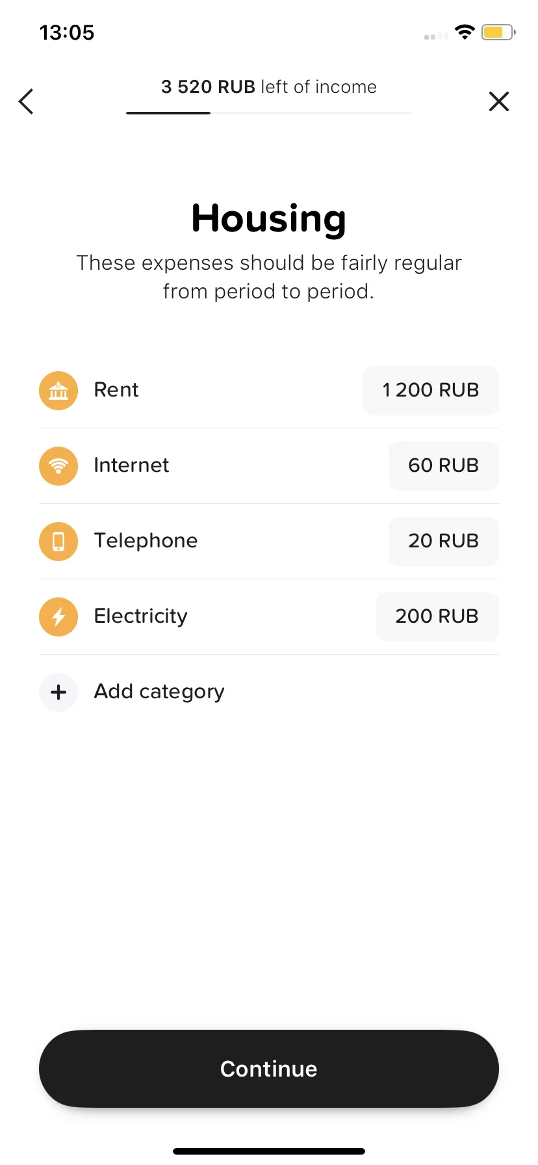Tap the back arrow icon
Image resolution: width=538 pixels, height=1165 pixels.
click(x=26, y=101)
